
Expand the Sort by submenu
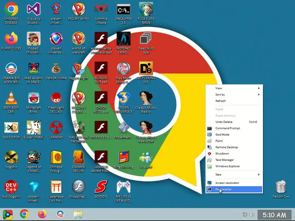pyautogui.click(x=234, y=94)
